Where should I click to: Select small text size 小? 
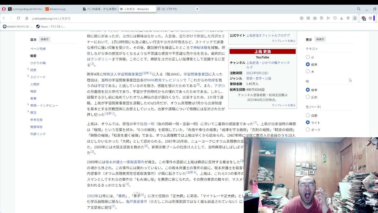(x=308, y=57)
